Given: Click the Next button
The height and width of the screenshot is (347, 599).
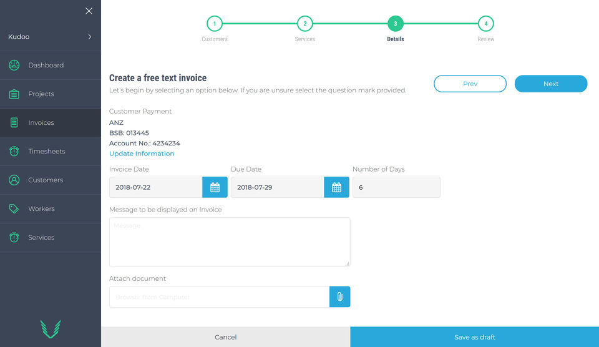Looking at the screenshot, I should pyautogui.click(x=551, y=84).
